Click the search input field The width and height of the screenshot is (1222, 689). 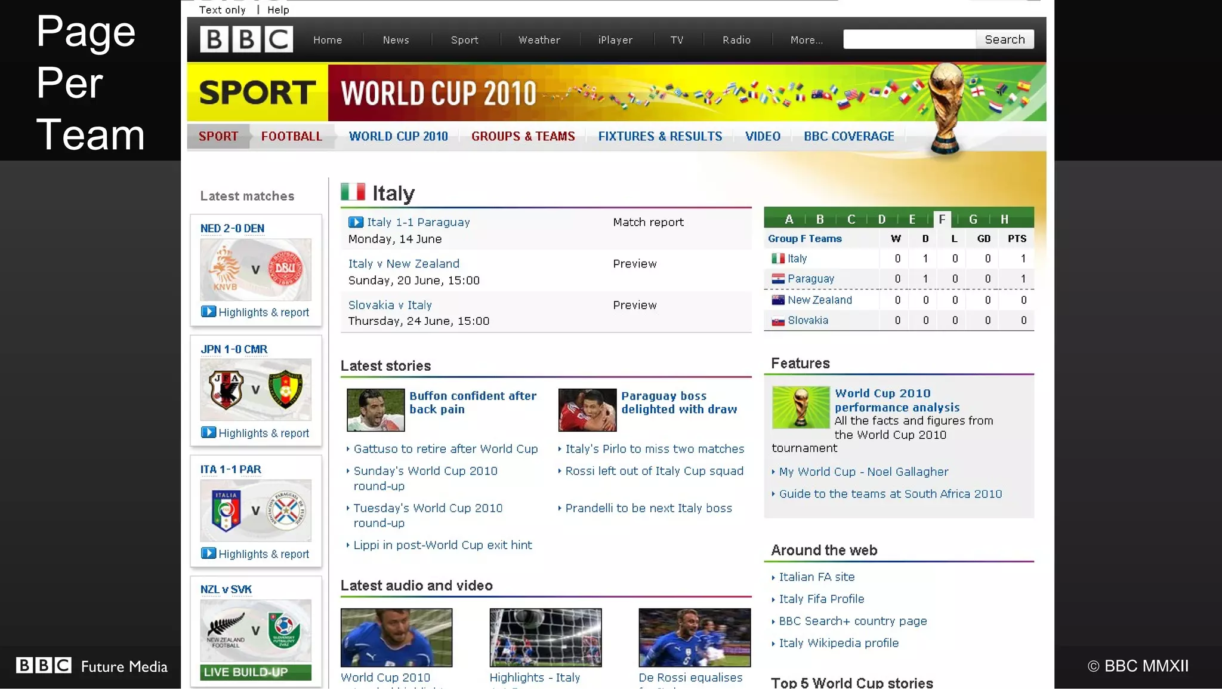[909, 39]
